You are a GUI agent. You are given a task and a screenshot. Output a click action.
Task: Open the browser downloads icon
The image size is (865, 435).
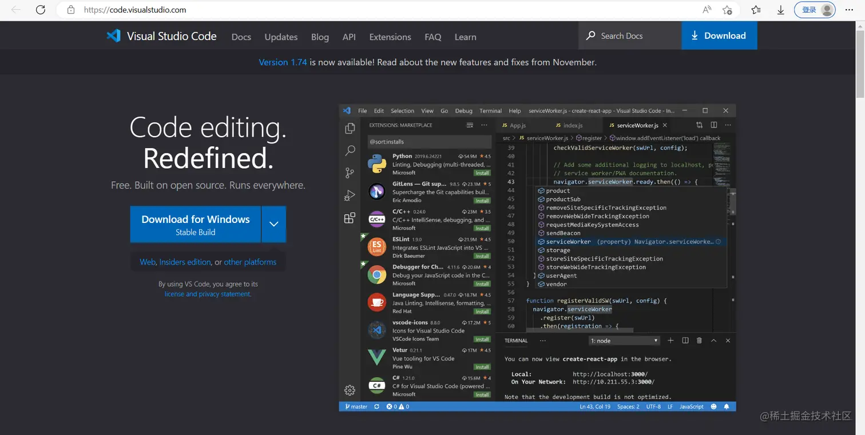coord(780,10)
